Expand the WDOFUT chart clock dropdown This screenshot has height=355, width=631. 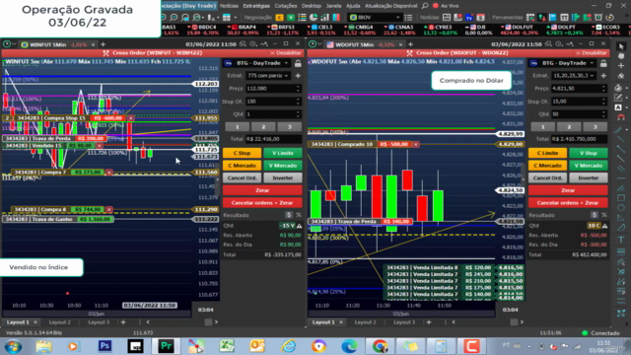tap(319, 44)
